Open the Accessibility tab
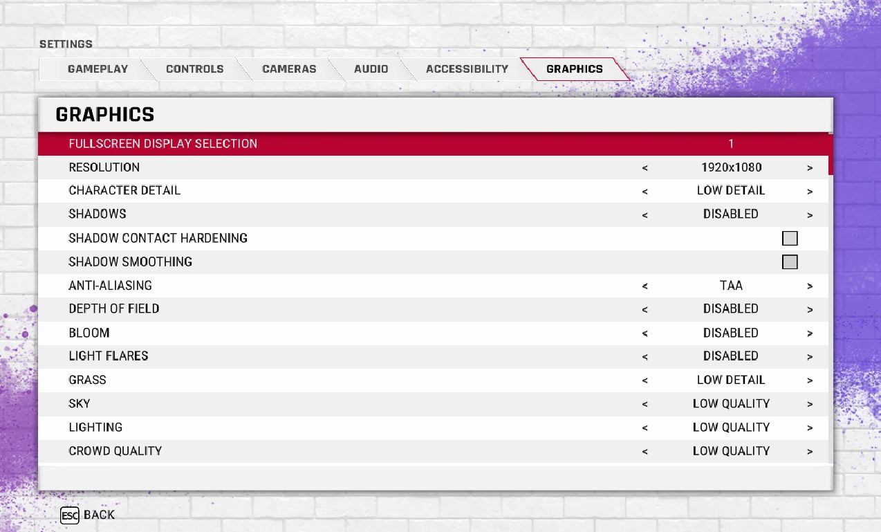881x532 pixels. 467,69
